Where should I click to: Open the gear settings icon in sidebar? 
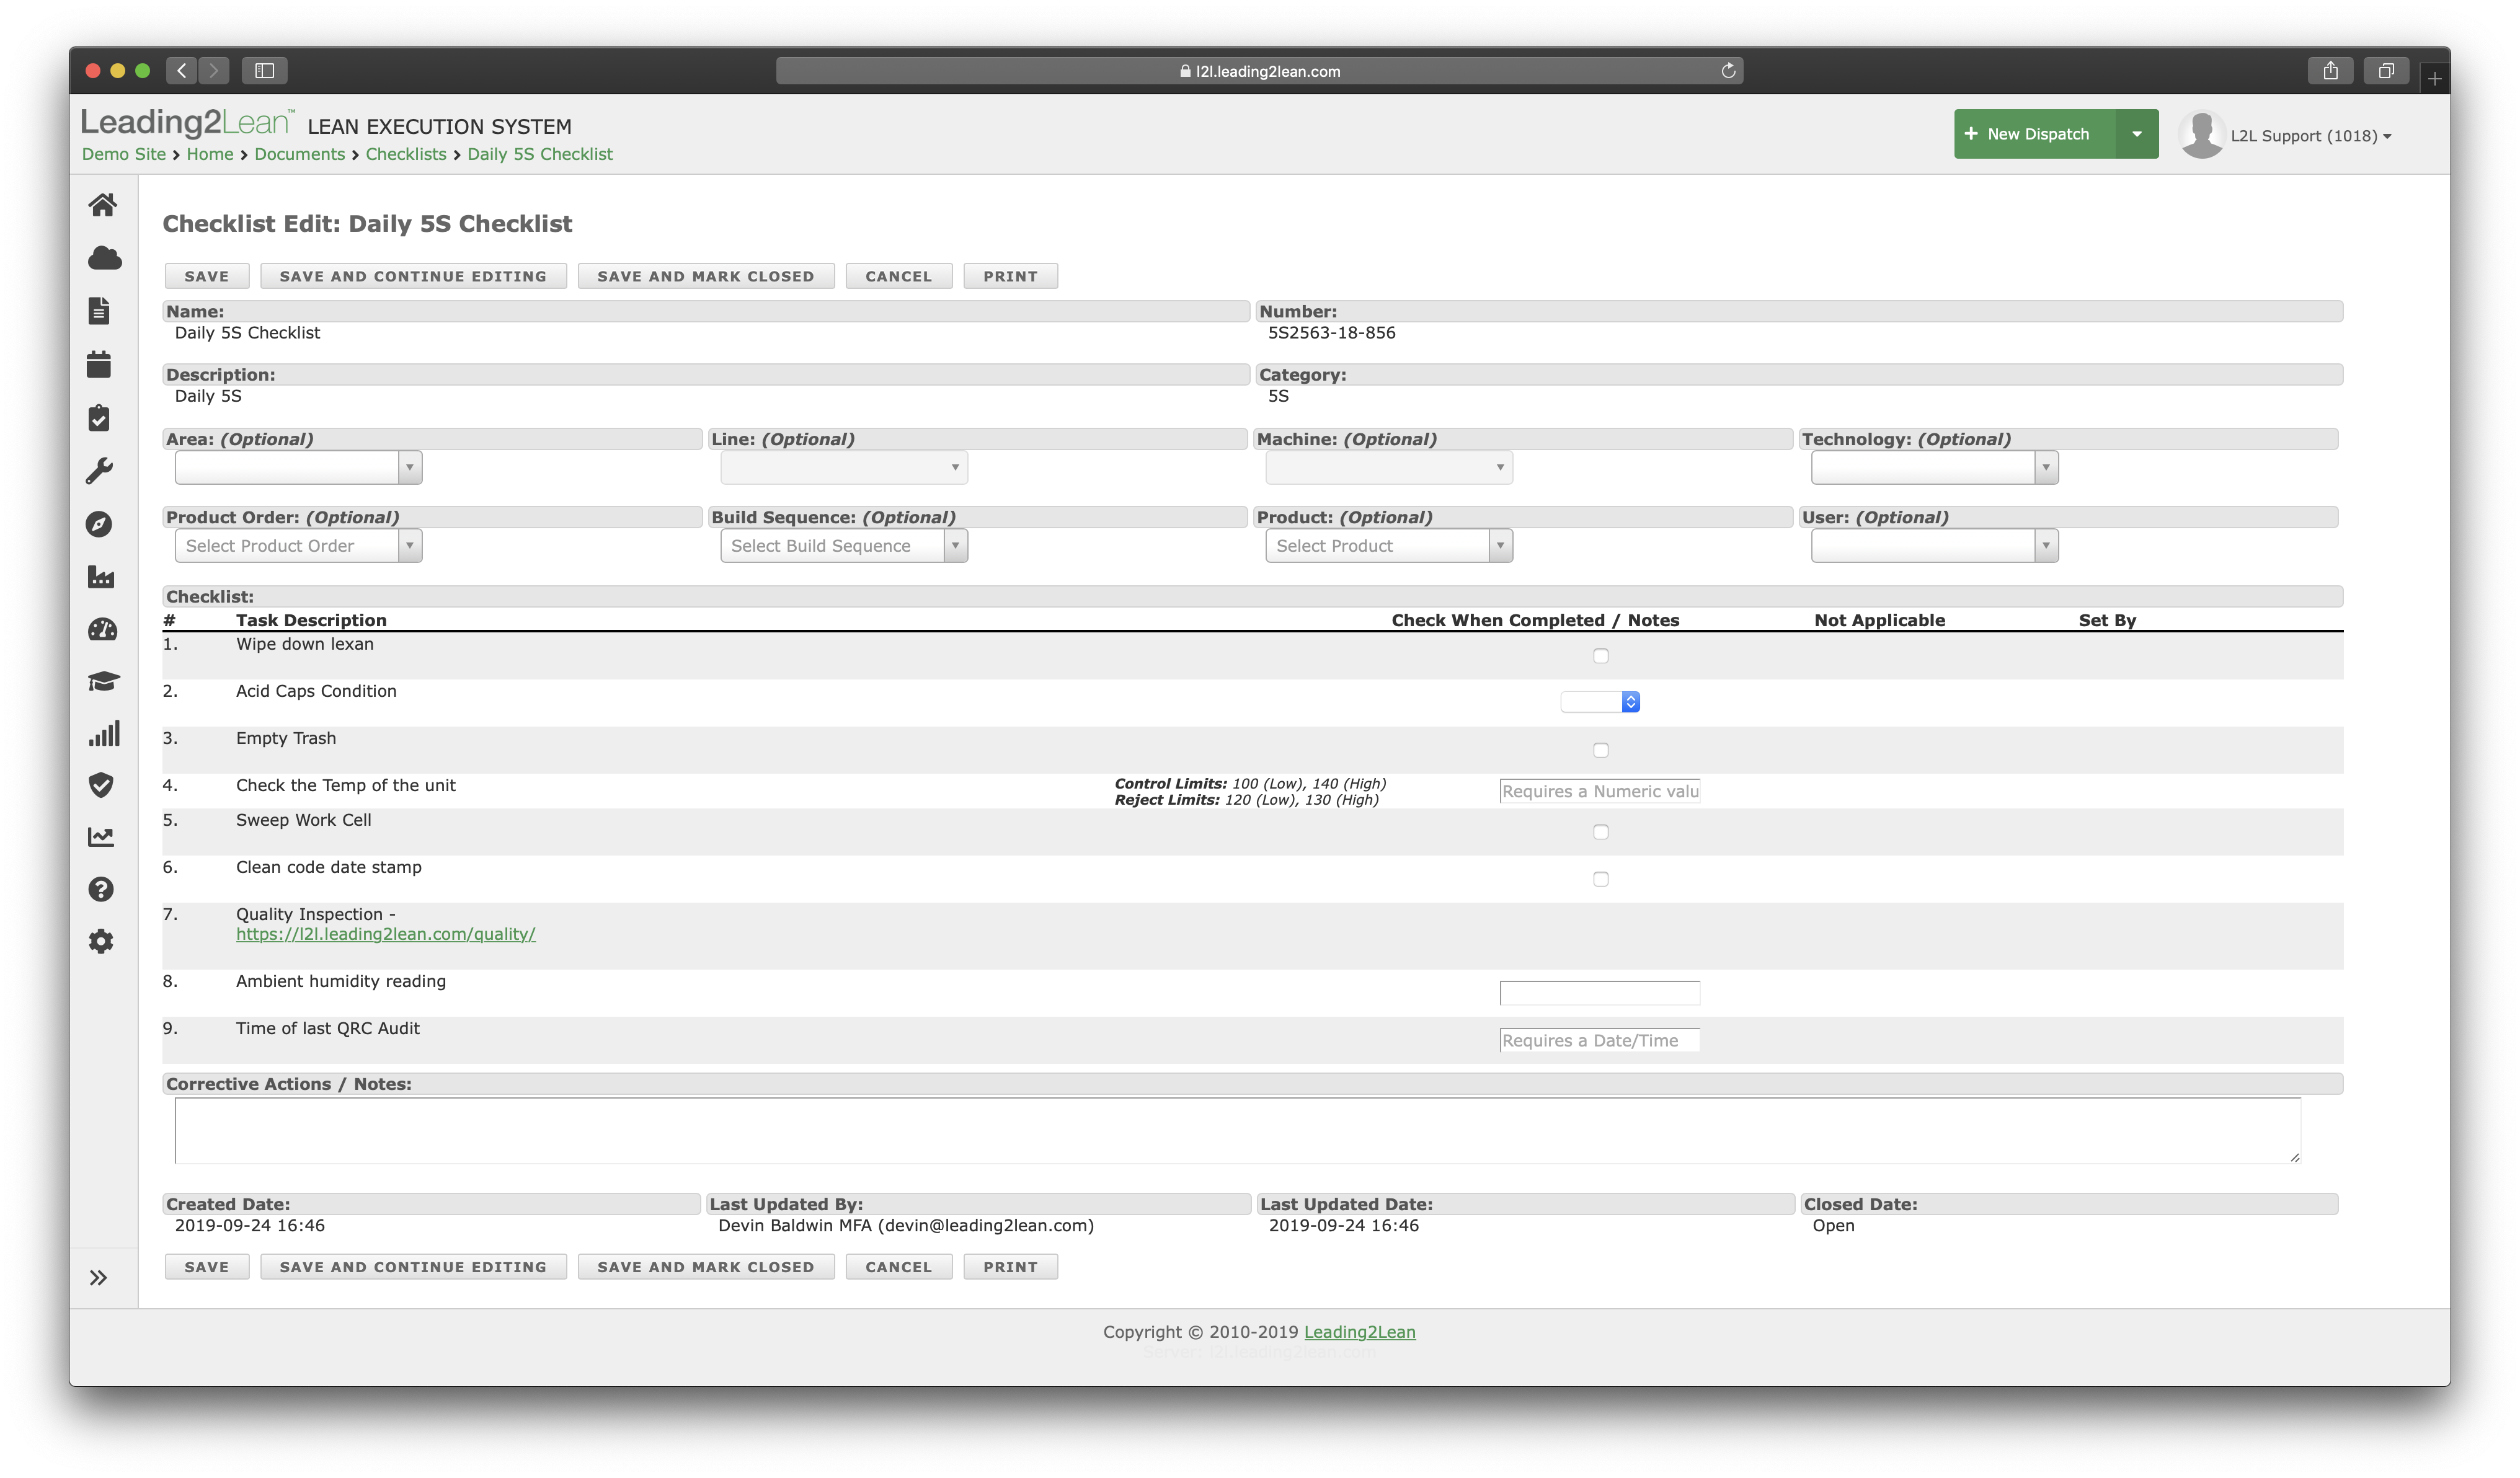(x=101, y=941)
